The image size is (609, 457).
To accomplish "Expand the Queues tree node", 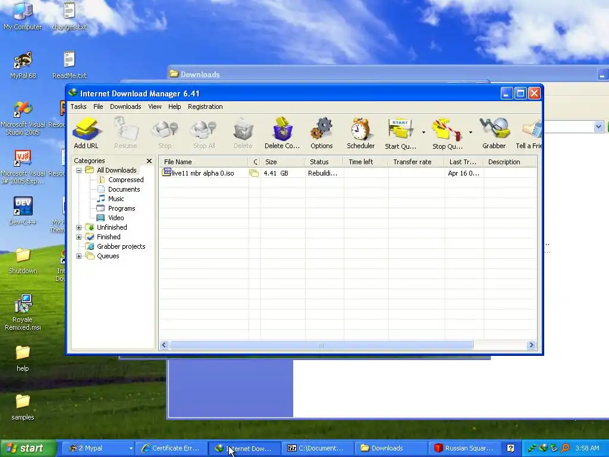I will [79, 256].
